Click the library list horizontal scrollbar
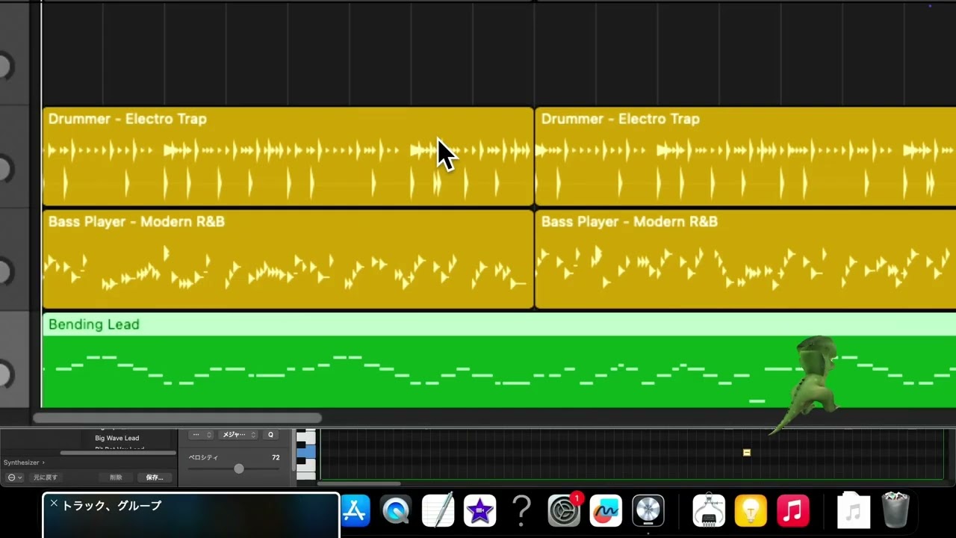This screenshot has height=538, width=956. tap(118, 453)
